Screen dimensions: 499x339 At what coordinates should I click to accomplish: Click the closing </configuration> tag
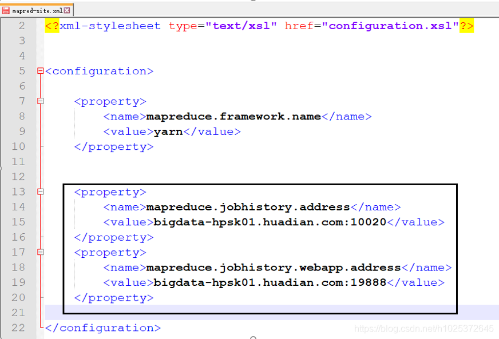click(x=103, y=328)
